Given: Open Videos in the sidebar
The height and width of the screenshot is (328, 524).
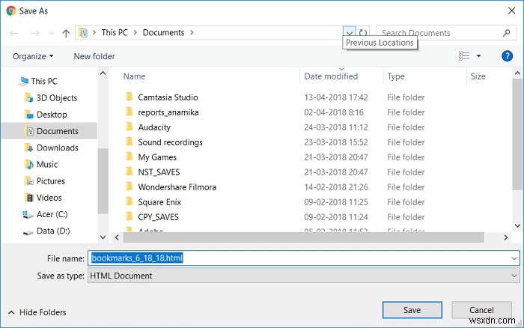Looking at the screenshot, I should tap(43, 198).
